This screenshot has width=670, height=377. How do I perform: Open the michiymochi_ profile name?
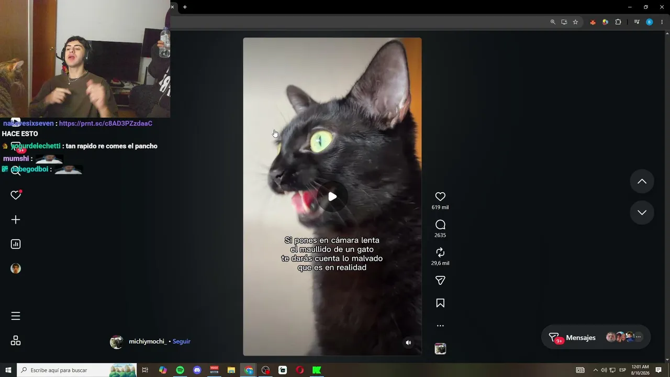pos(148,341)
